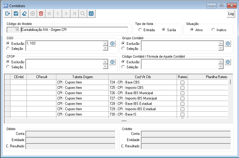The image size is (239, 158).
Task: Select the cell '729 - CPI - Imposto IBS Estadual'
Action: click(143, 109)
